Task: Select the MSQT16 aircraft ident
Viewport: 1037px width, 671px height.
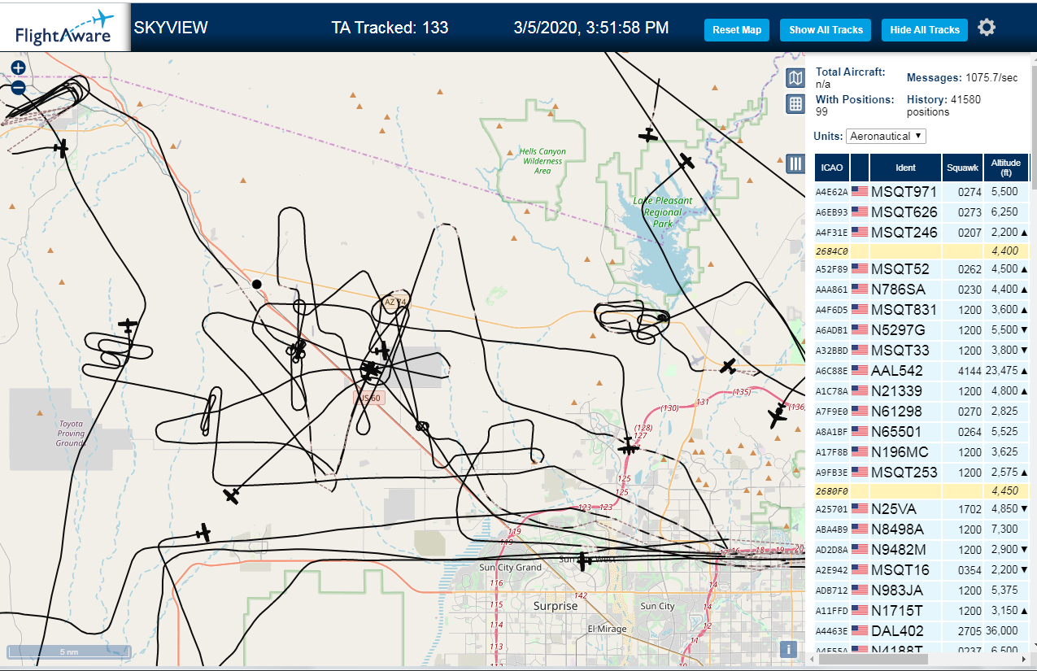Action: 900,570
